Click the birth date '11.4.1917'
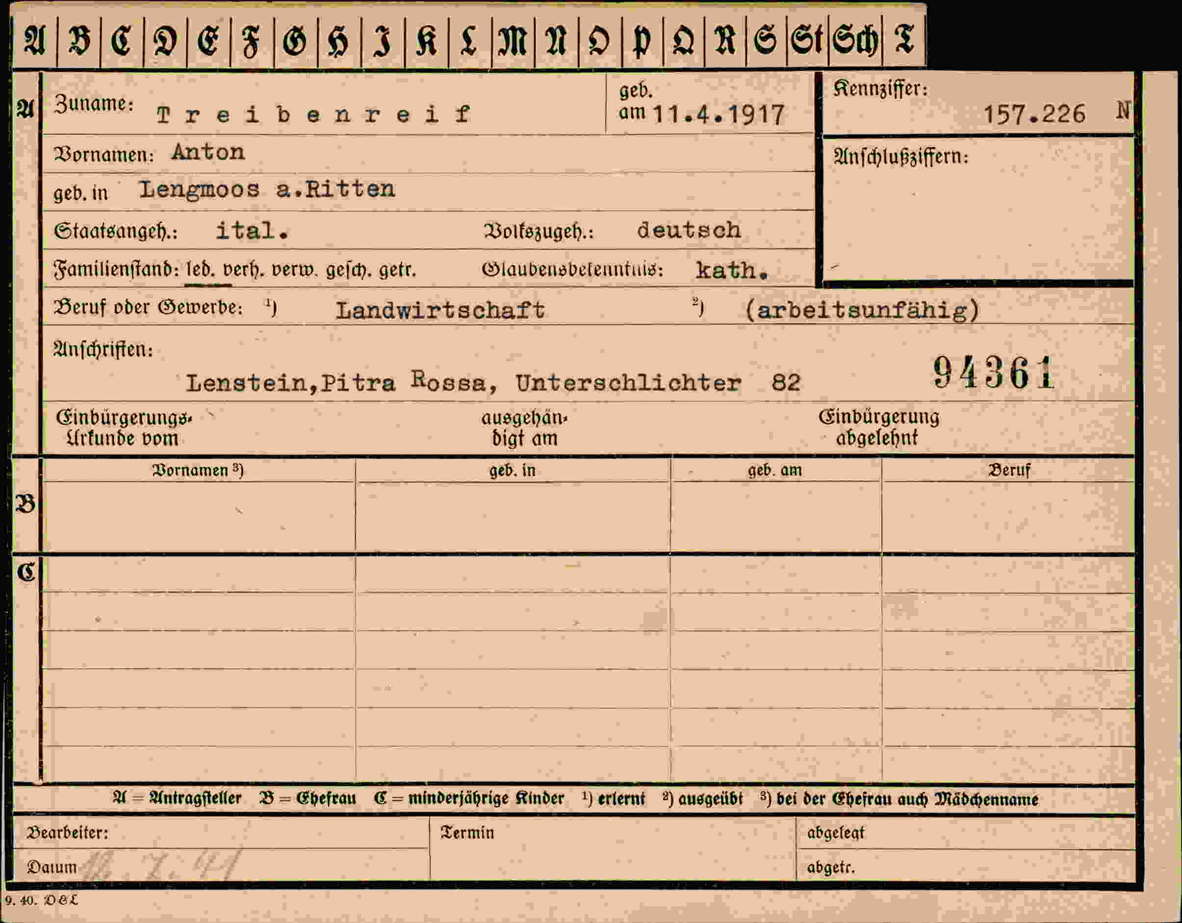Screen dimensions: 1182x923 [719, 115]
